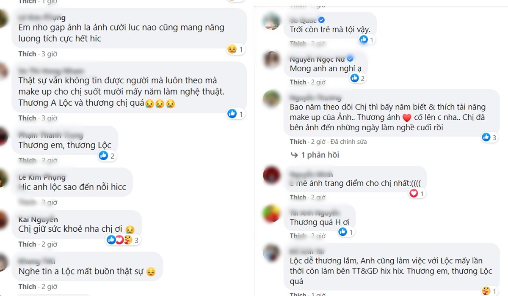Like Kai Nguyễn's comment via Thích

(27, 244)
